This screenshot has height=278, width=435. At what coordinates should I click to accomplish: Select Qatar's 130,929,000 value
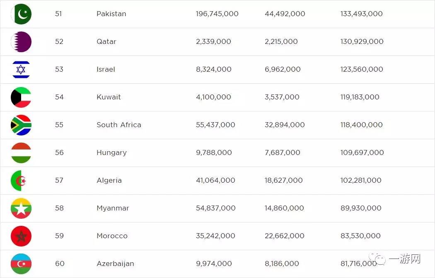pyautogui.click(x=362, y=41)
